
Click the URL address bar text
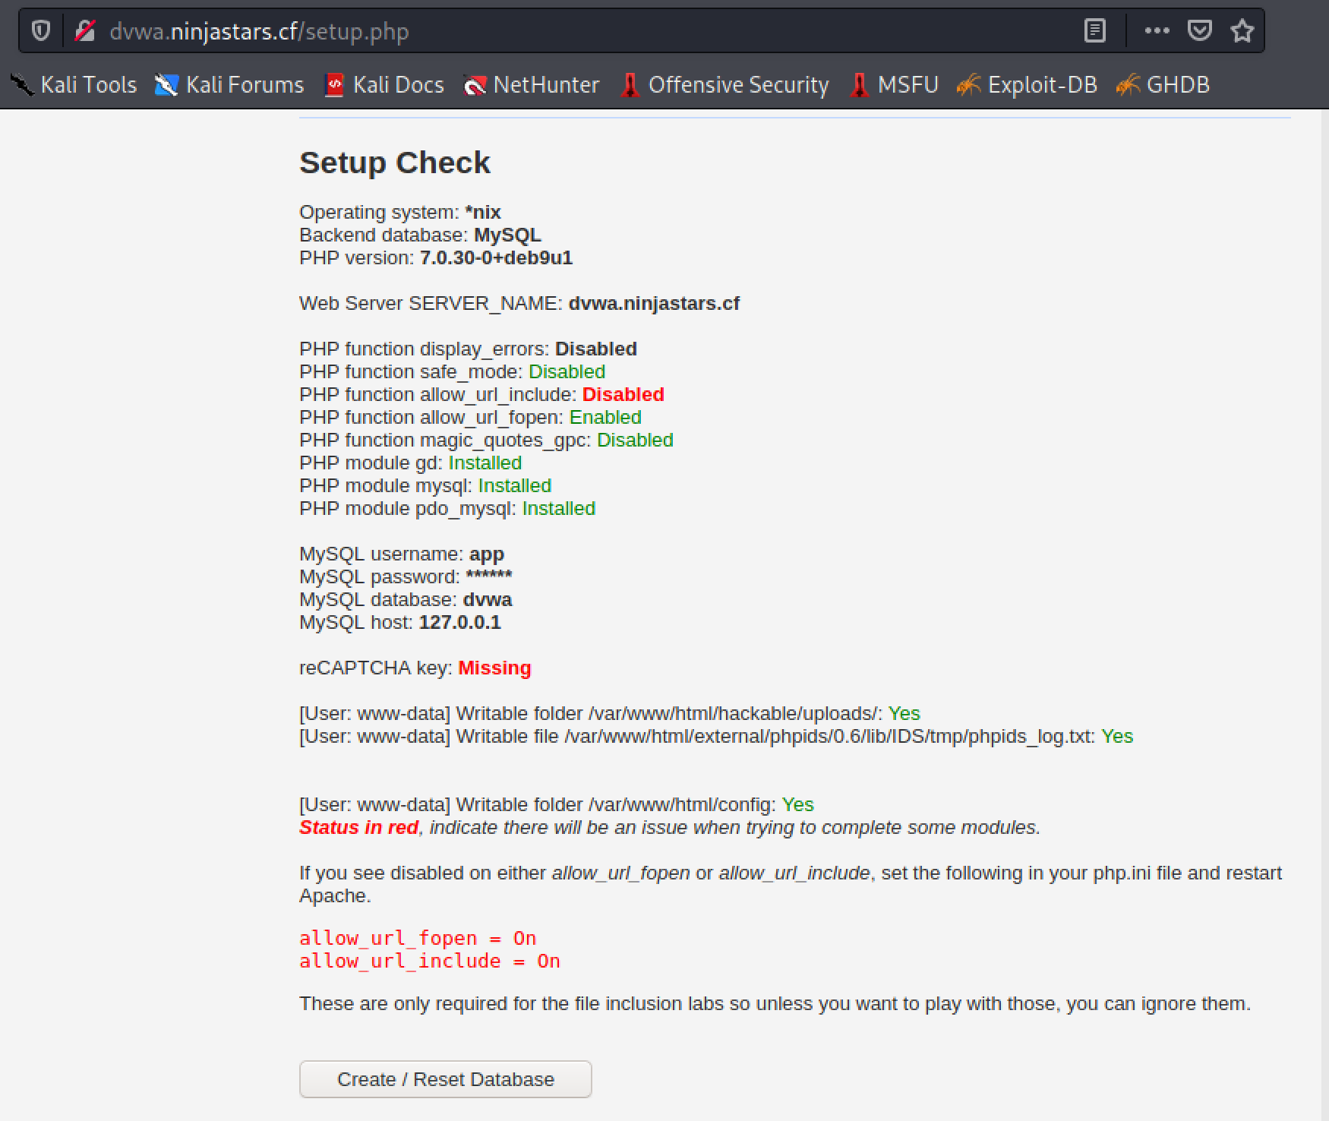point(259,31)
